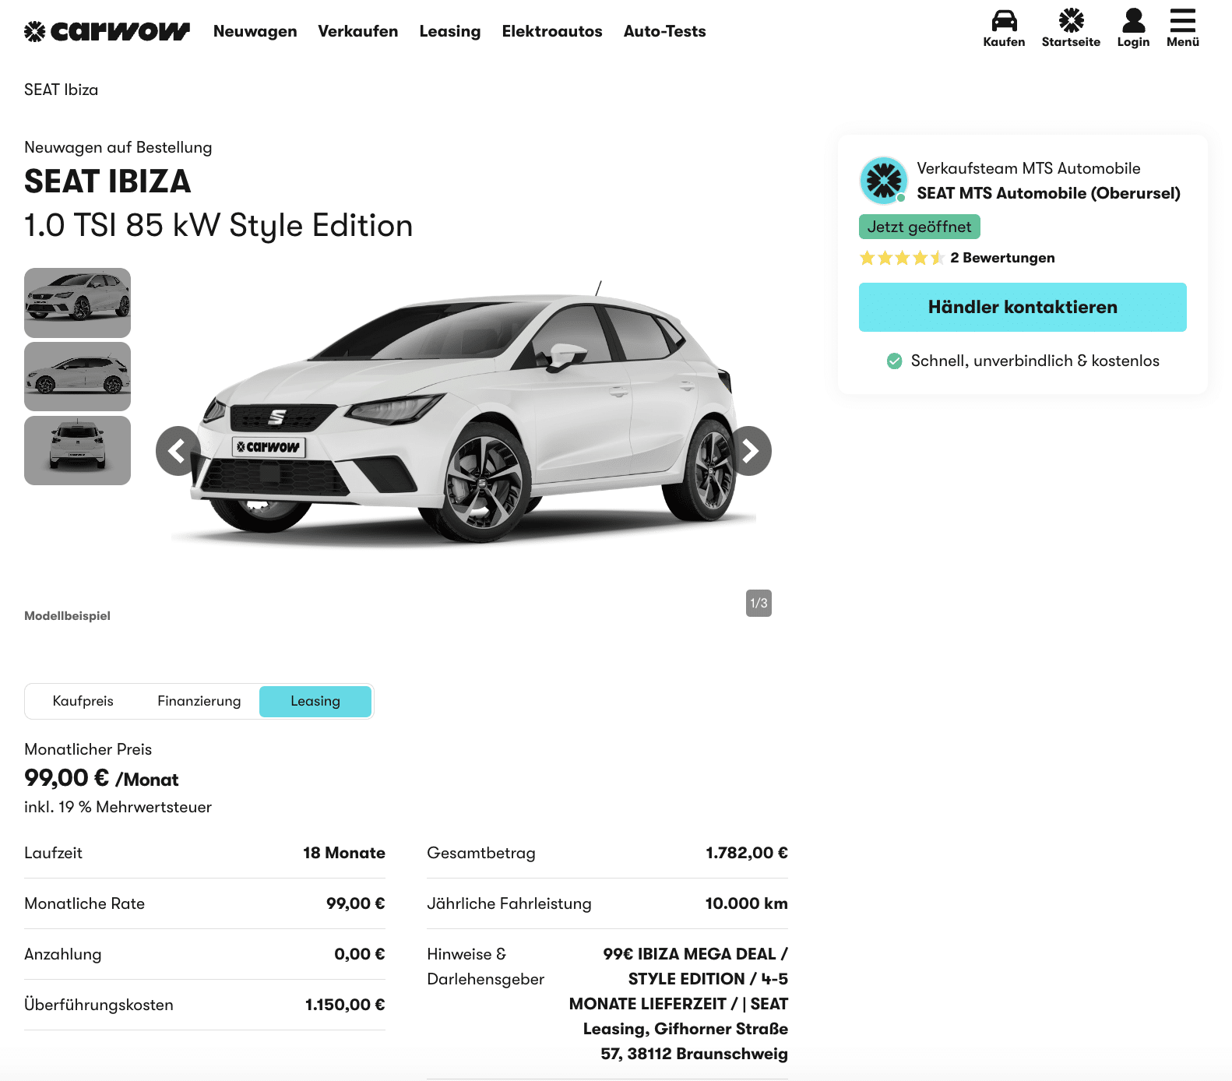Select the Leasing pricing tab
Image resolution: width=1232 pixels, height=1081 pixels.
(315, 701)
